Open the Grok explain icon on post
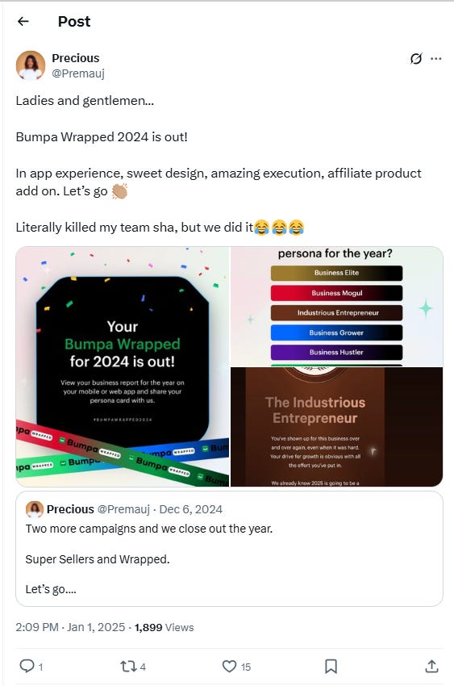454x686 pixels. click(x=416, y=58)
